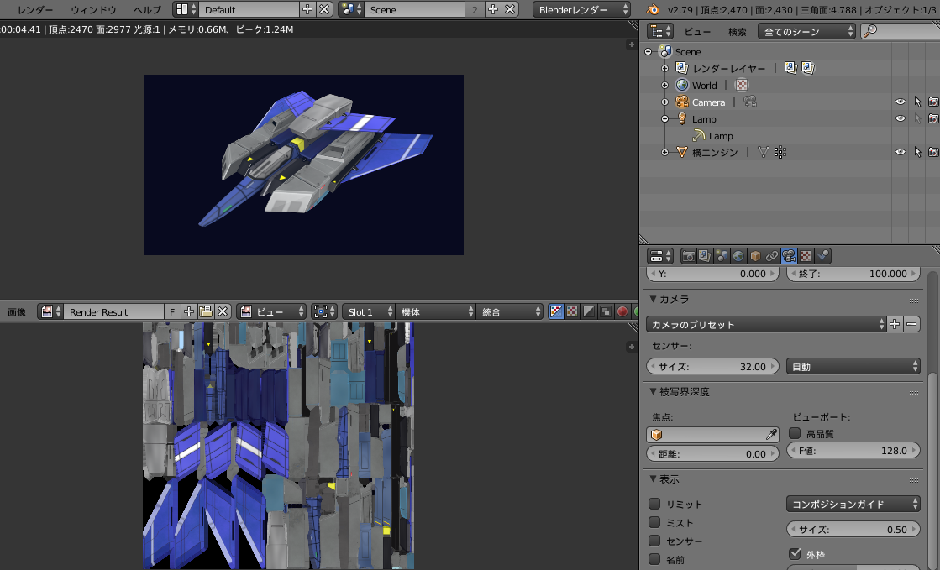940x570 pixels.
Task: Expand the Camera tree node
Action: 664,102
